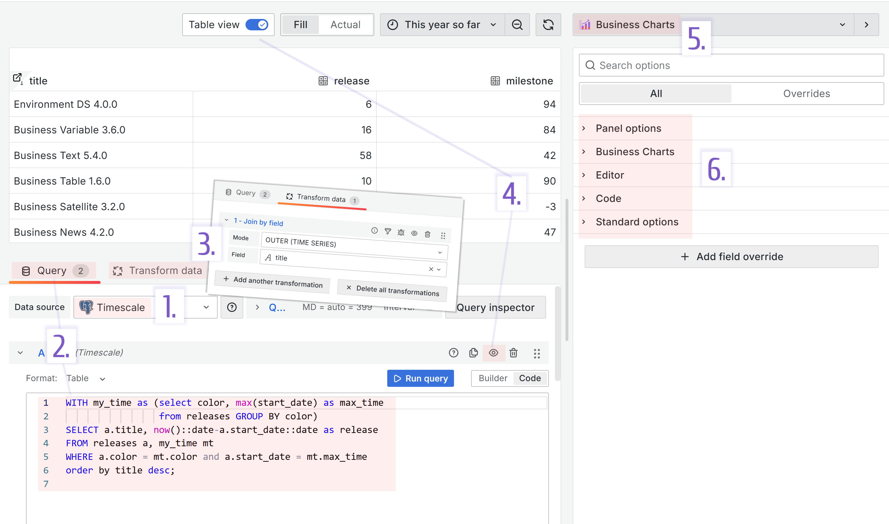Collapse options pane with right arrow
The height and width of the screenshot is (524, 889).
pos(866,25)
